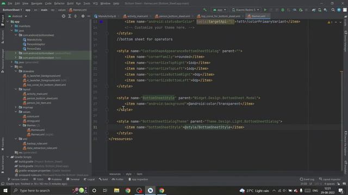
Task: Open Version Control tool window button
Action: 18,179
